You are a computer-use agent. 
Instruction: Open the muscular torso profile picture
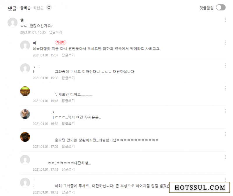[x=25, y=114]
